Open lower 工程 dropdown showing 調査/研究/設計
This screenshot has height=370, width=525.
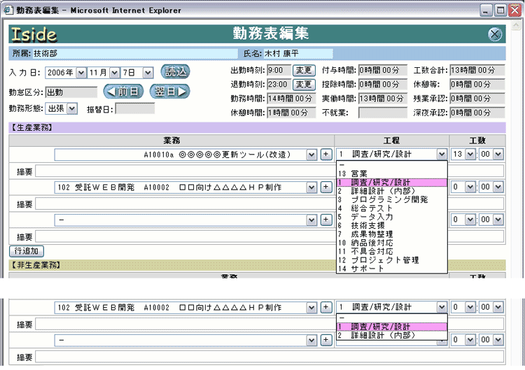pos(442,308)
